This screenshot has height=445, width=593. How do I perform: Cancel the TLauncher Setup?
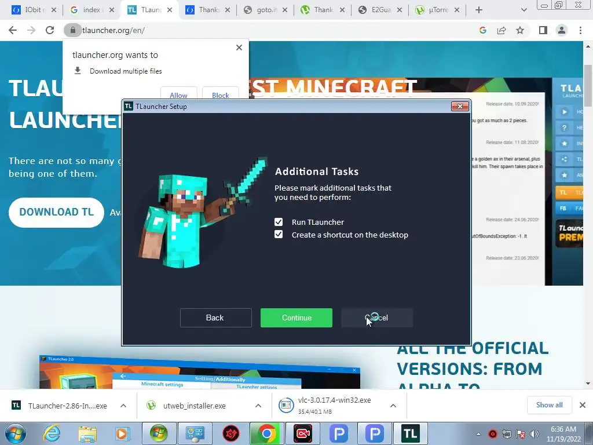pyautogui.click(x=376, y=318)
